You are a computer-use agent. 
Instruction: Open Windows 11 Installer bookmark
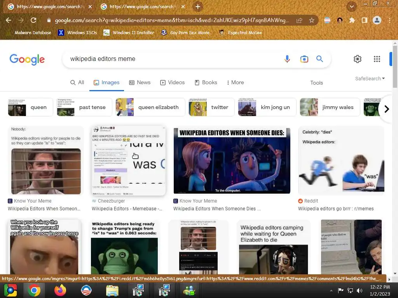click(129, 33)
